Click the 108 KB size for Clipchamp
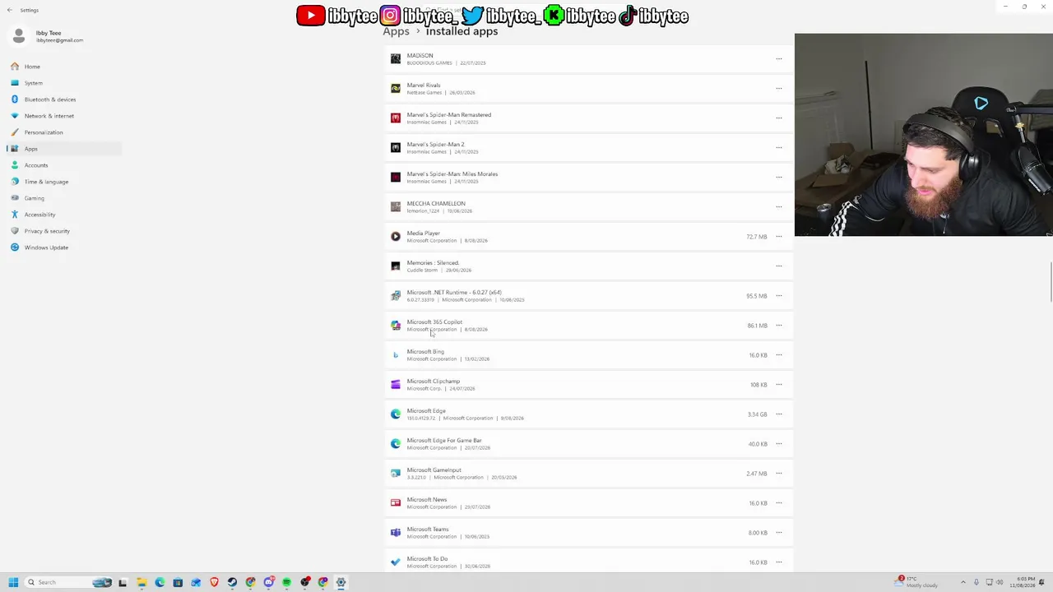Image resolution: width=1053 pixels, height=592 pixels. pyautogui.click(x=758, y=385)
